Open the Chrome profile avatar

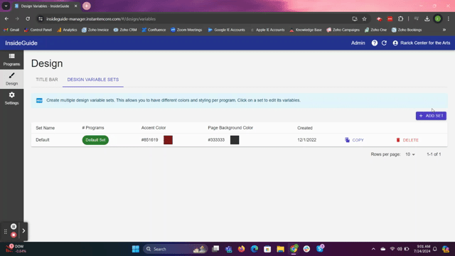pos(438,19)
